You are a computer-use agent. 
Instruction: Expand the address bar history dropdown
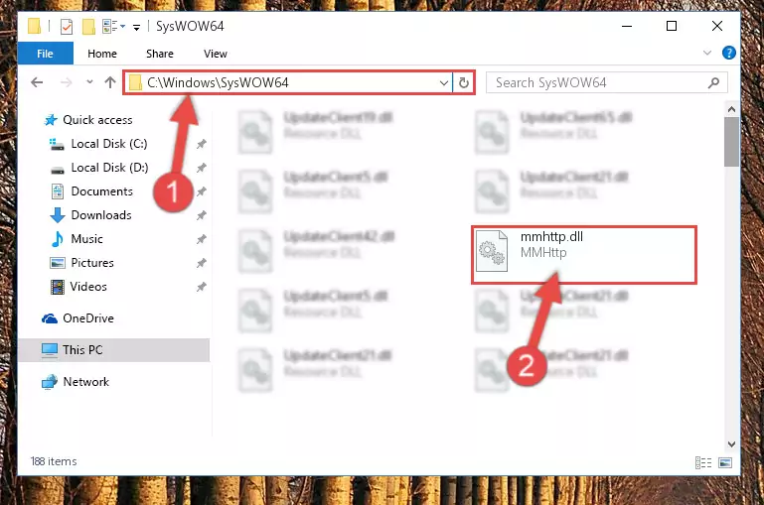[444, 83]
